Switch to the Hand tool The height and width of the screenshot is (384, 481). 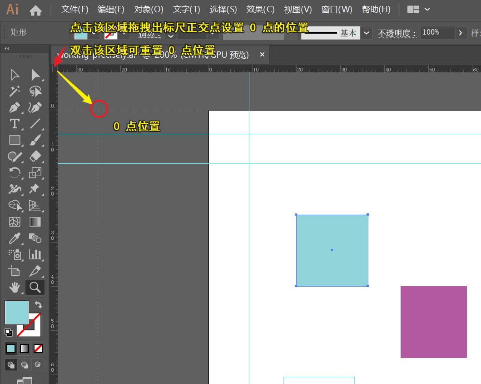pos(15,287)
